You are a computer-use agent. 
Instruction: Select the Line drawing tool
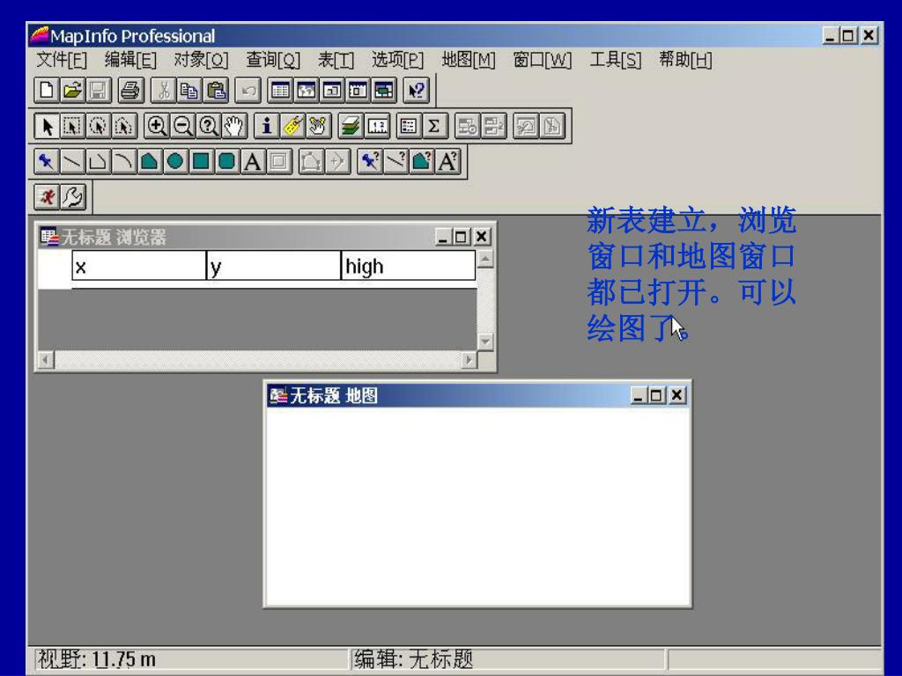[x=72, y=162]
